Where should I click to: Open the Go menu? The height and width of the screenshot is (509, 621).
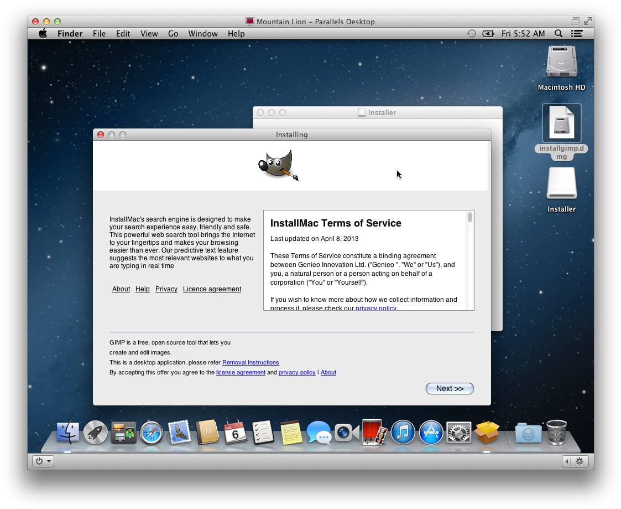click(x=173, y=34)
